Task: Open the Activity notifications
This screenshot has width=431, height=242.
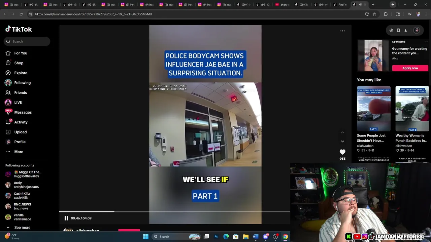Action: pos(21,122)
